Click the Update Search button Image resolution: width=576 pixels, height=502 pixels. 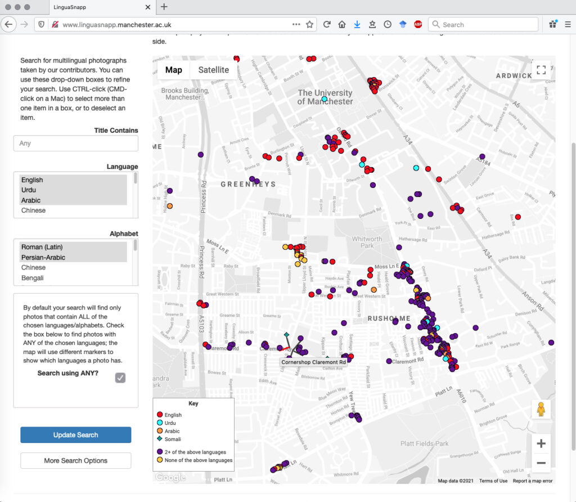pos(75,435)
